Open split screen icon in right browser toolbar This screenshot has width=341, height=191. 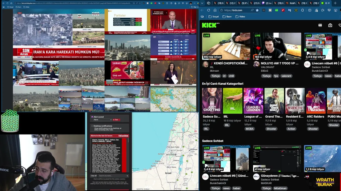click(x=310, y=10)
